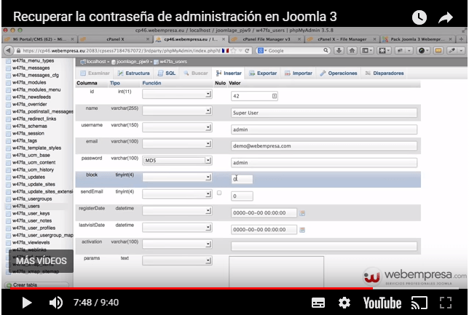
Task: Share the video with the arrow icon
Action: click(446, 17)
